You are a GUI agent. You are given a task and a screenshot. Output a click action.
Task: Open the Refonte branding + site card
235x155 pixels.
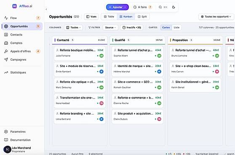(80, 117)
